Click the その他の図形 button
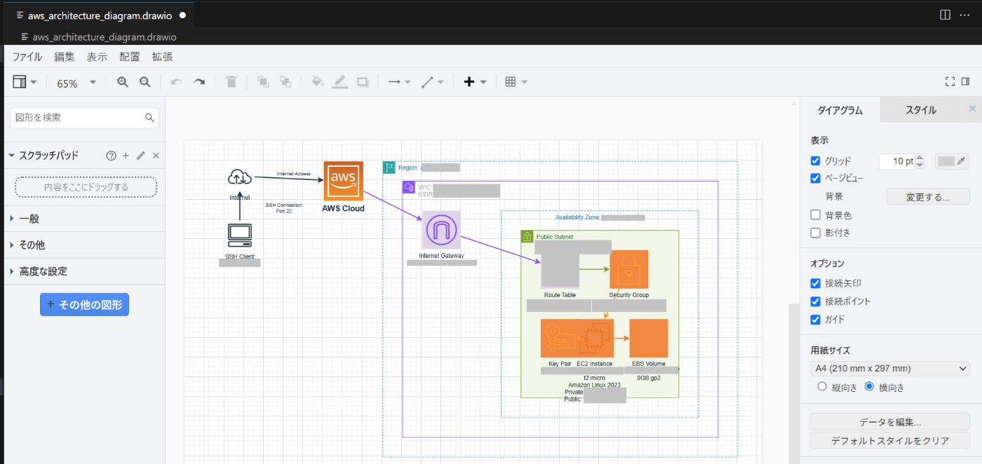The height and width of the screenshot is (464, 982). 84,305
